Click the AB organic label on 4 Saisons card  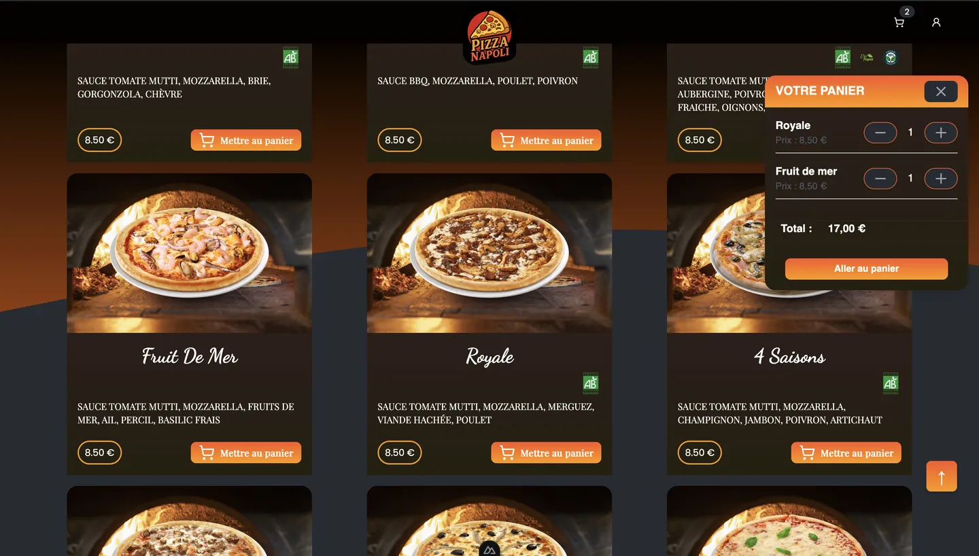coord(891,383)
